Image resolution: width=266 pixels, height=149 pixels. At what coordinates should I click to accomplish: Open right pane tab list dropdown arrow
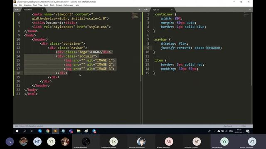(250, 10)
